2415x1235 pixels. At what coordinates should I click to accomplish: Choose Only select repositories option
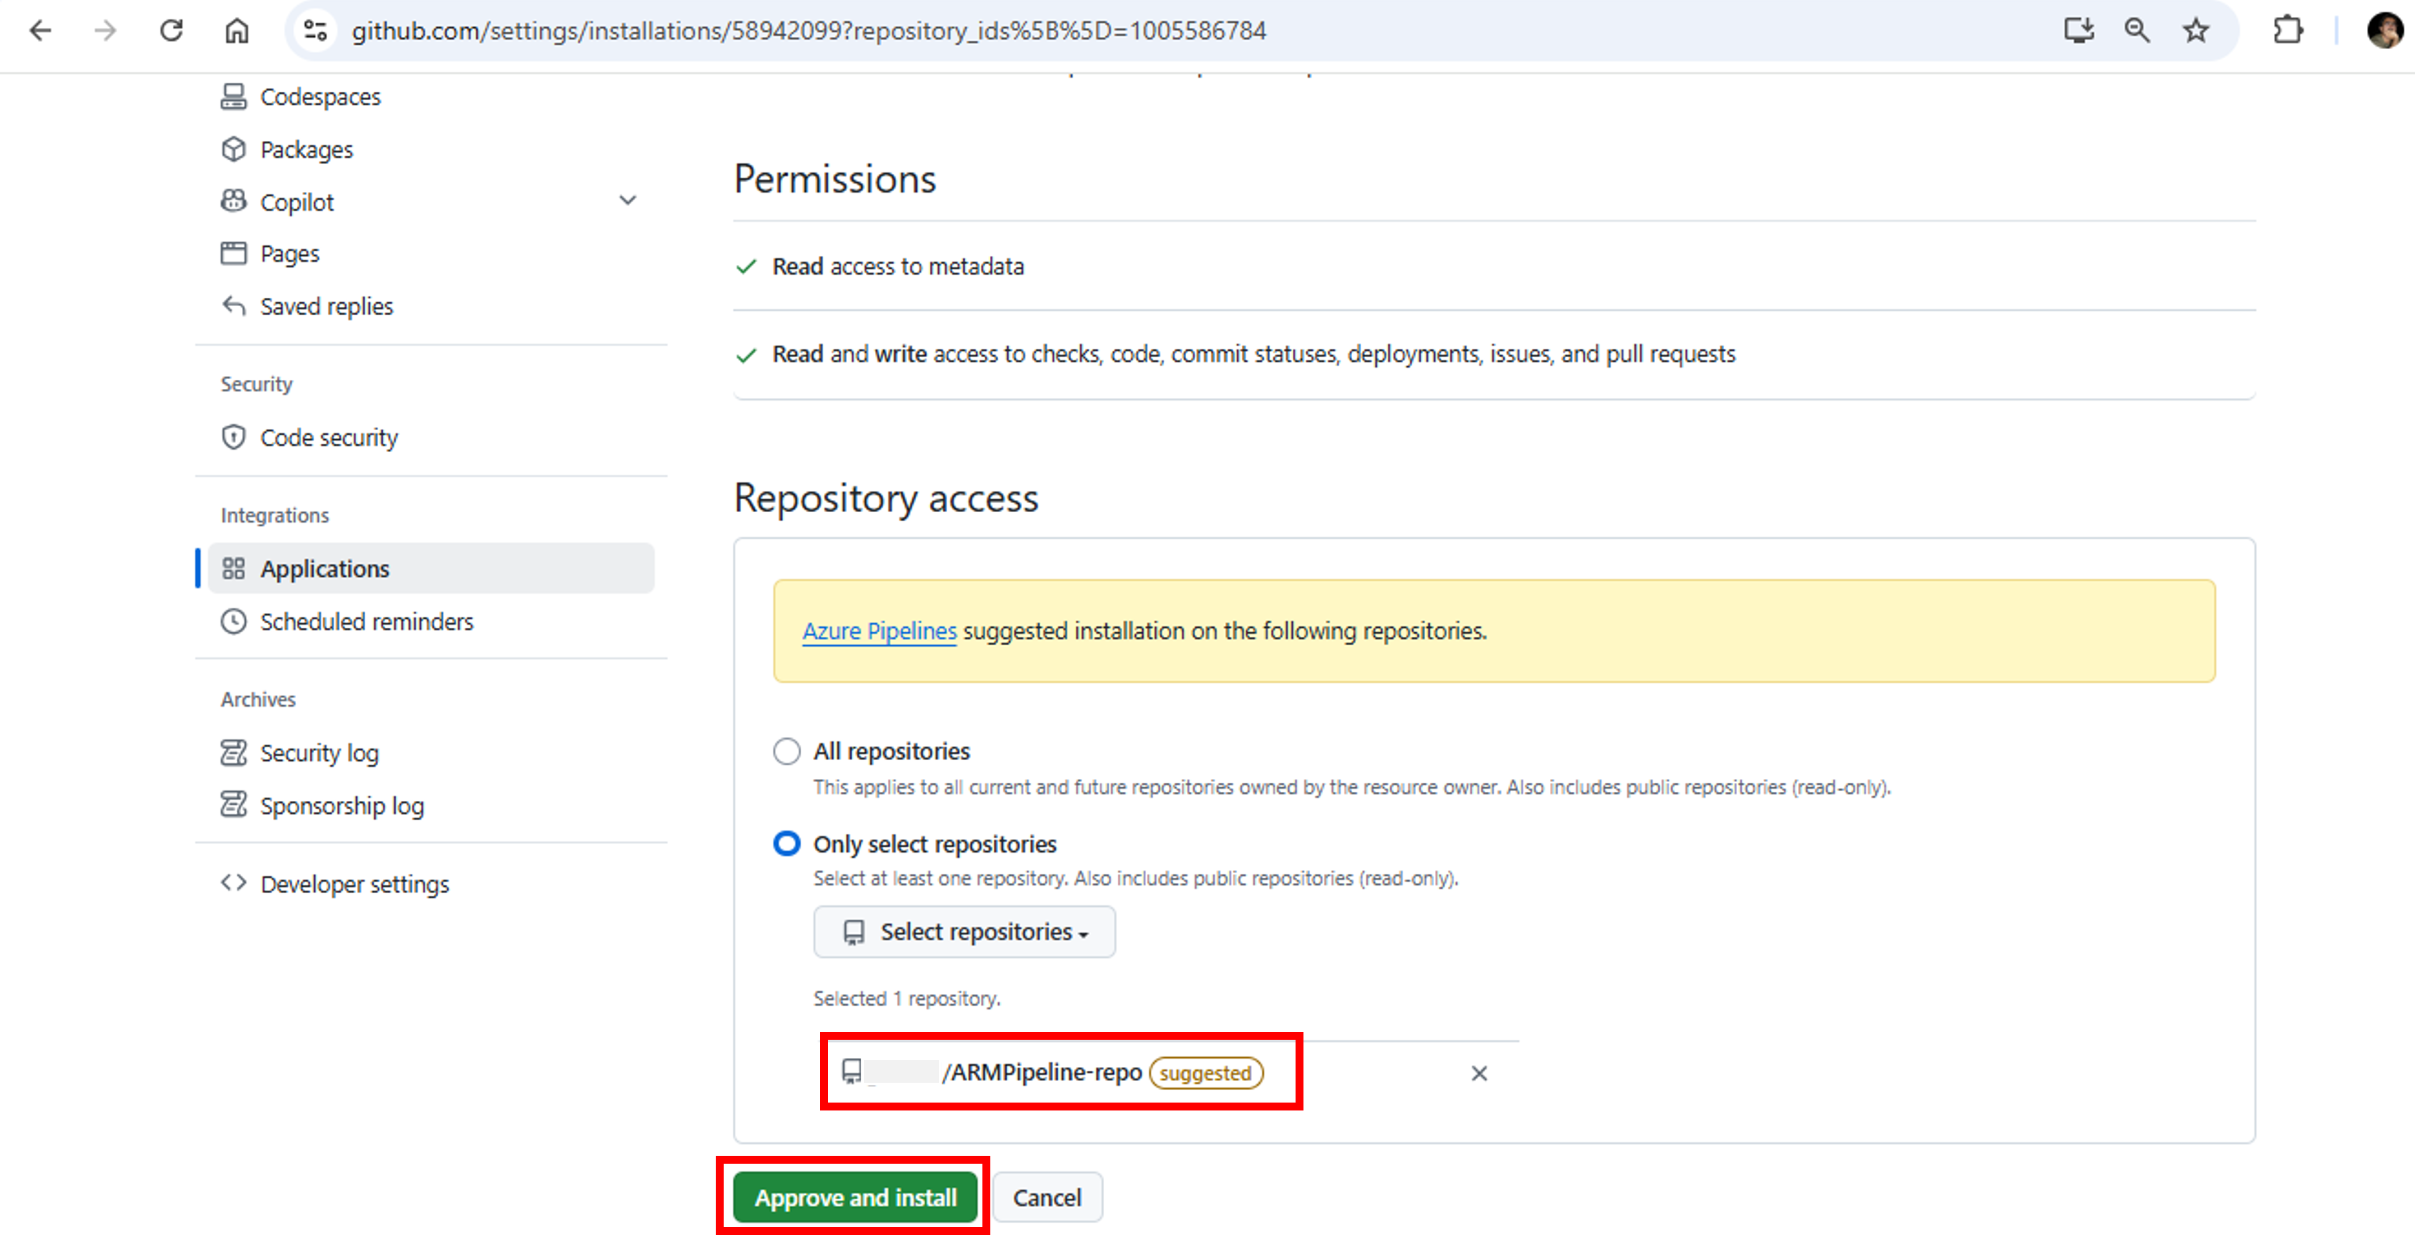click(787, 843)
